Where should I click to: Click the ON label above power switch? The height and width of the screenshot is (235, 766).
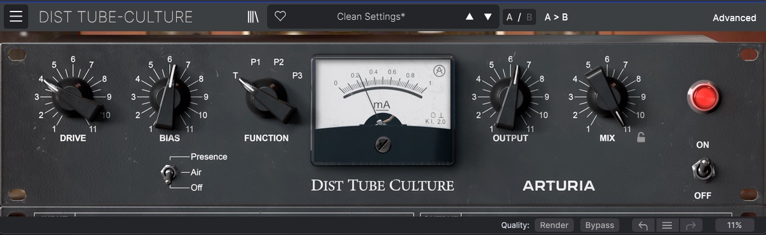(x=703, y=145)
